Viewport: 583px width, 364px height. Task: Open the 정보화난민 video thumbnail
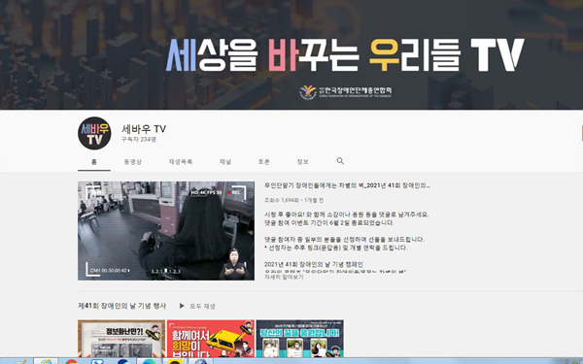(x=121, y=339)
